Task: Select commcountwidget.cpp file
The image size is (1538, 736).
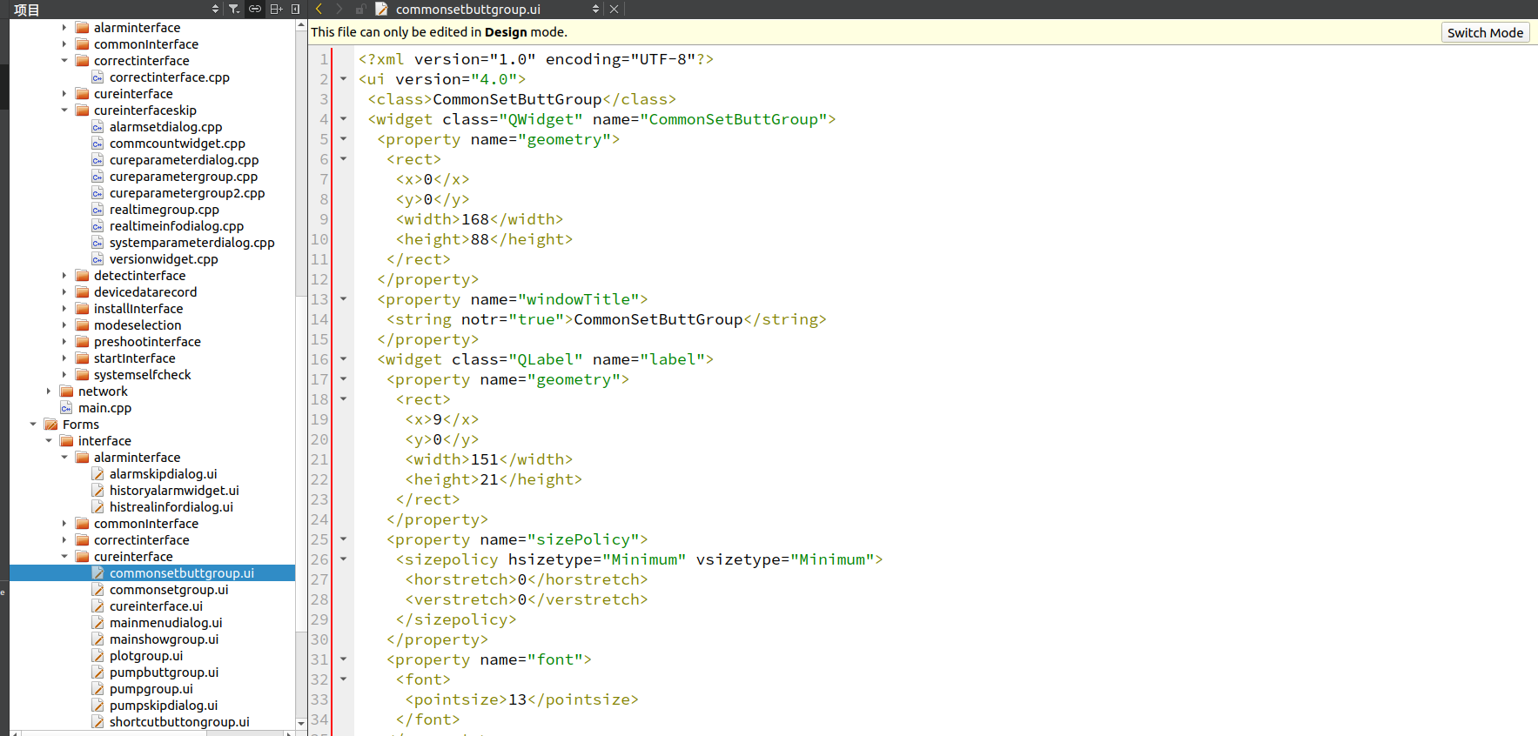Action: click(x=178, y=144)
